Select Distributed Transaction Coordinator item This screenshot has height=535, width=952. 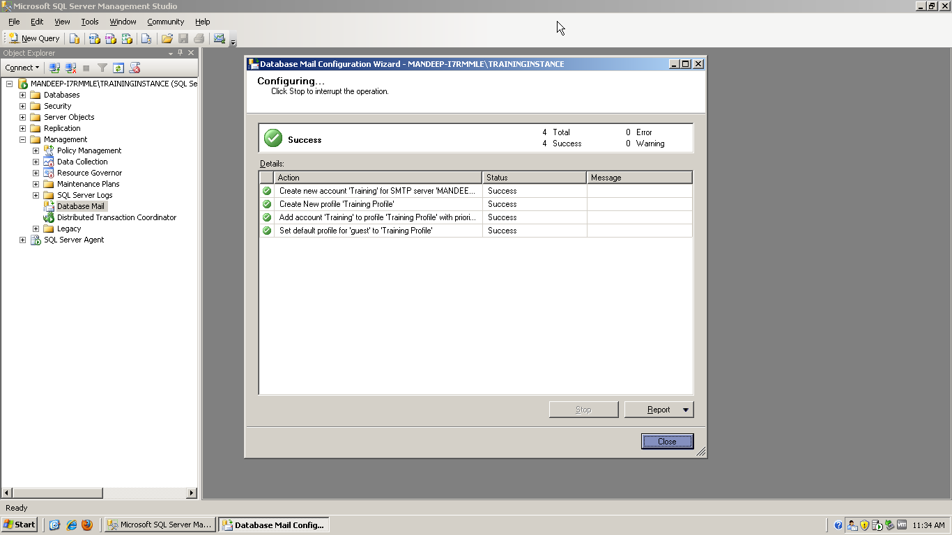(116, 217)
